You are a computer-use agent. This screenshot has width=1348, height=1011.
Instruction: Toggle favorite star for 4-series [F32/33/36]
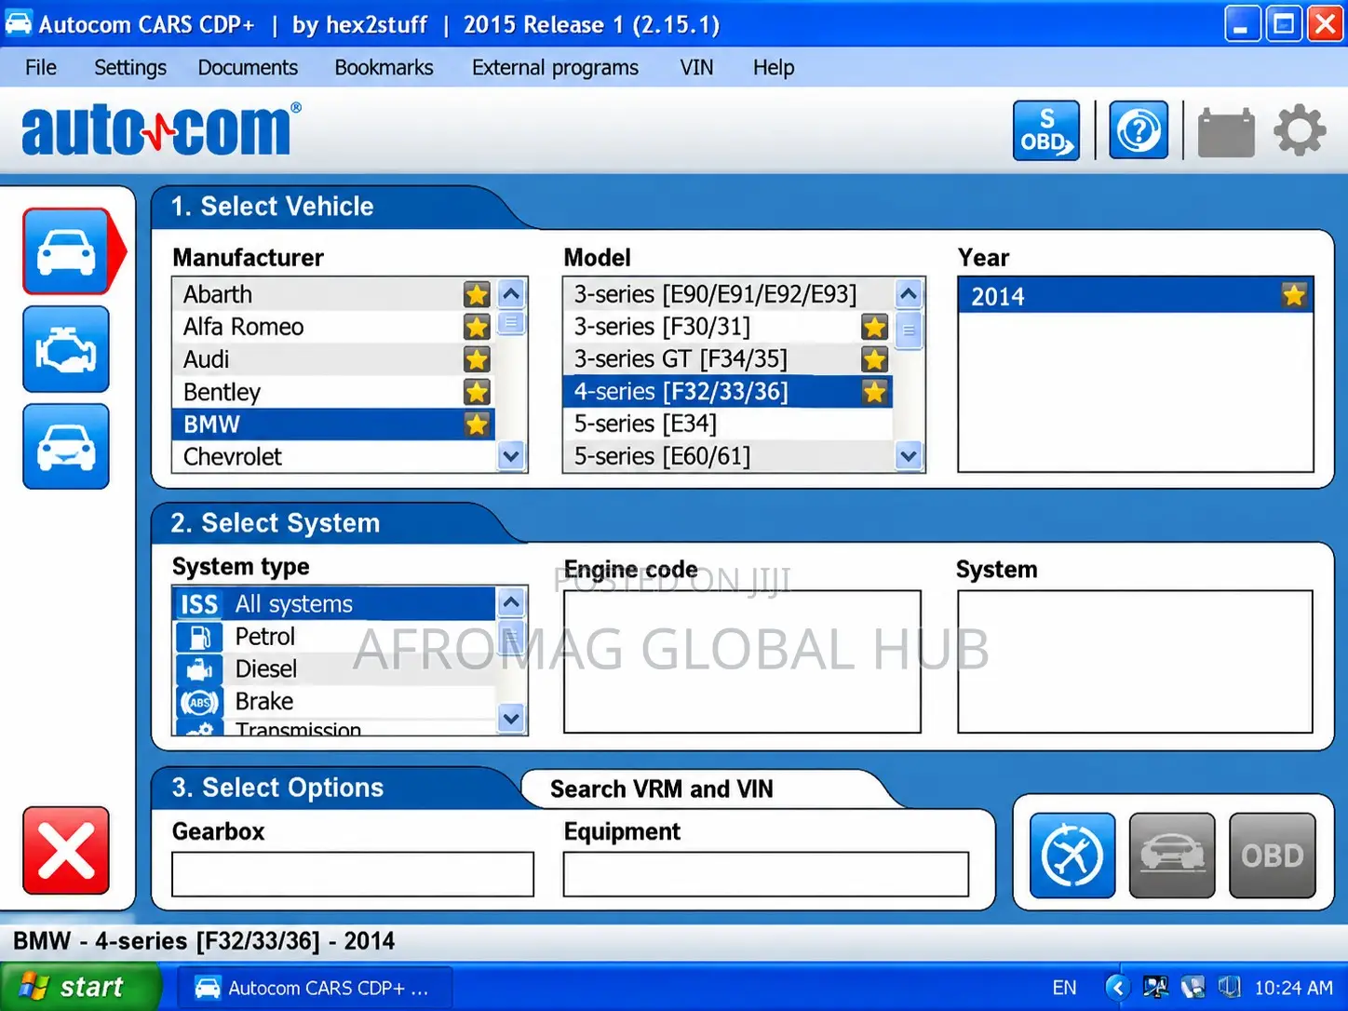tap(874, 392)
